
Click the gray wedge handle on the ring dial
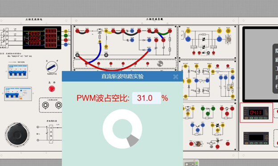pos(133,140)
